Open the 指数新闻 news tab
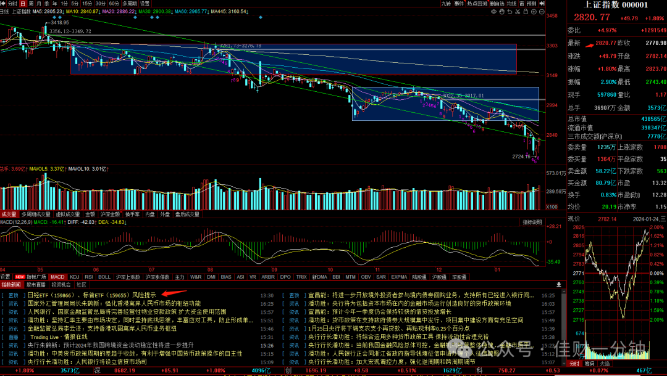The width and height of the screenshot is (667, 376). (10, 285)
